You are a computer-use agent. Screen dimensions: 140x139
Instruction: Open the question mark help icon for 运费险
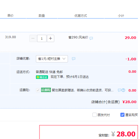click(123, 90)
